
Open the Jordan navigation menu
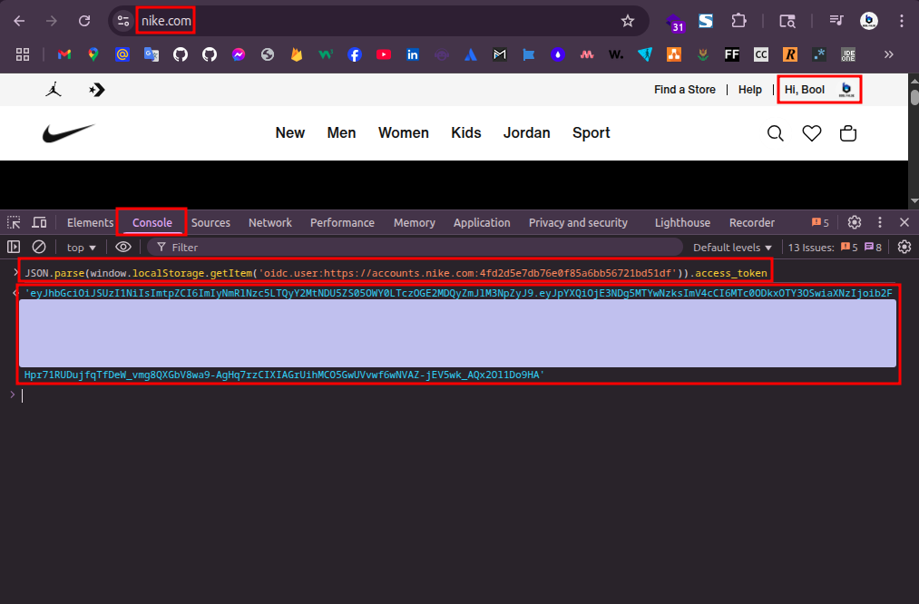[526, 133]
